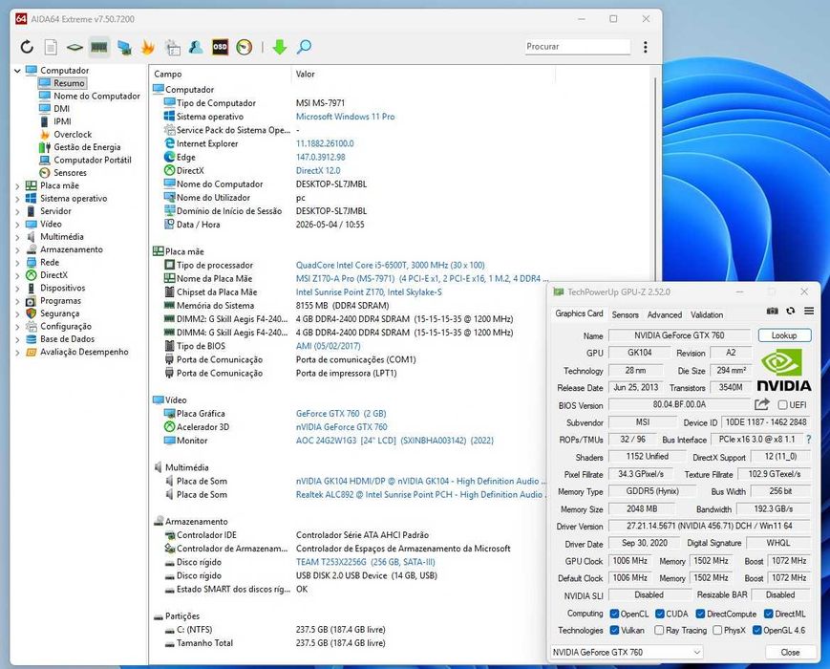
Task: Click the gauge sensor icon in toolbar
Action: click(x=244, y=47)
